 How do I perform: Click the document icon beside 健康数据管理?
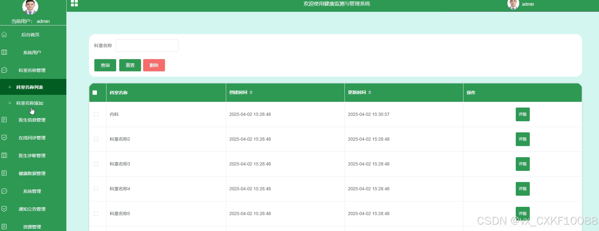click(x=4, y=173)
